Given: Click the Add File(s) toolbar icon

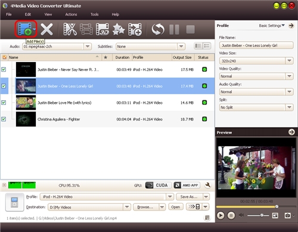Looking at the screenshot, I should (x=24, y=29).
